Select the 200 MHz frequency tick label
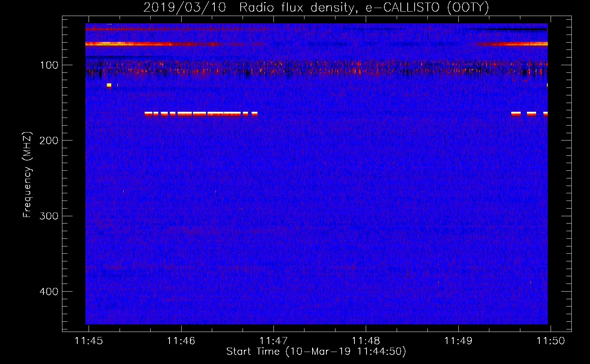This screenshot has height=364, width=590. click(x=49, y=141)
